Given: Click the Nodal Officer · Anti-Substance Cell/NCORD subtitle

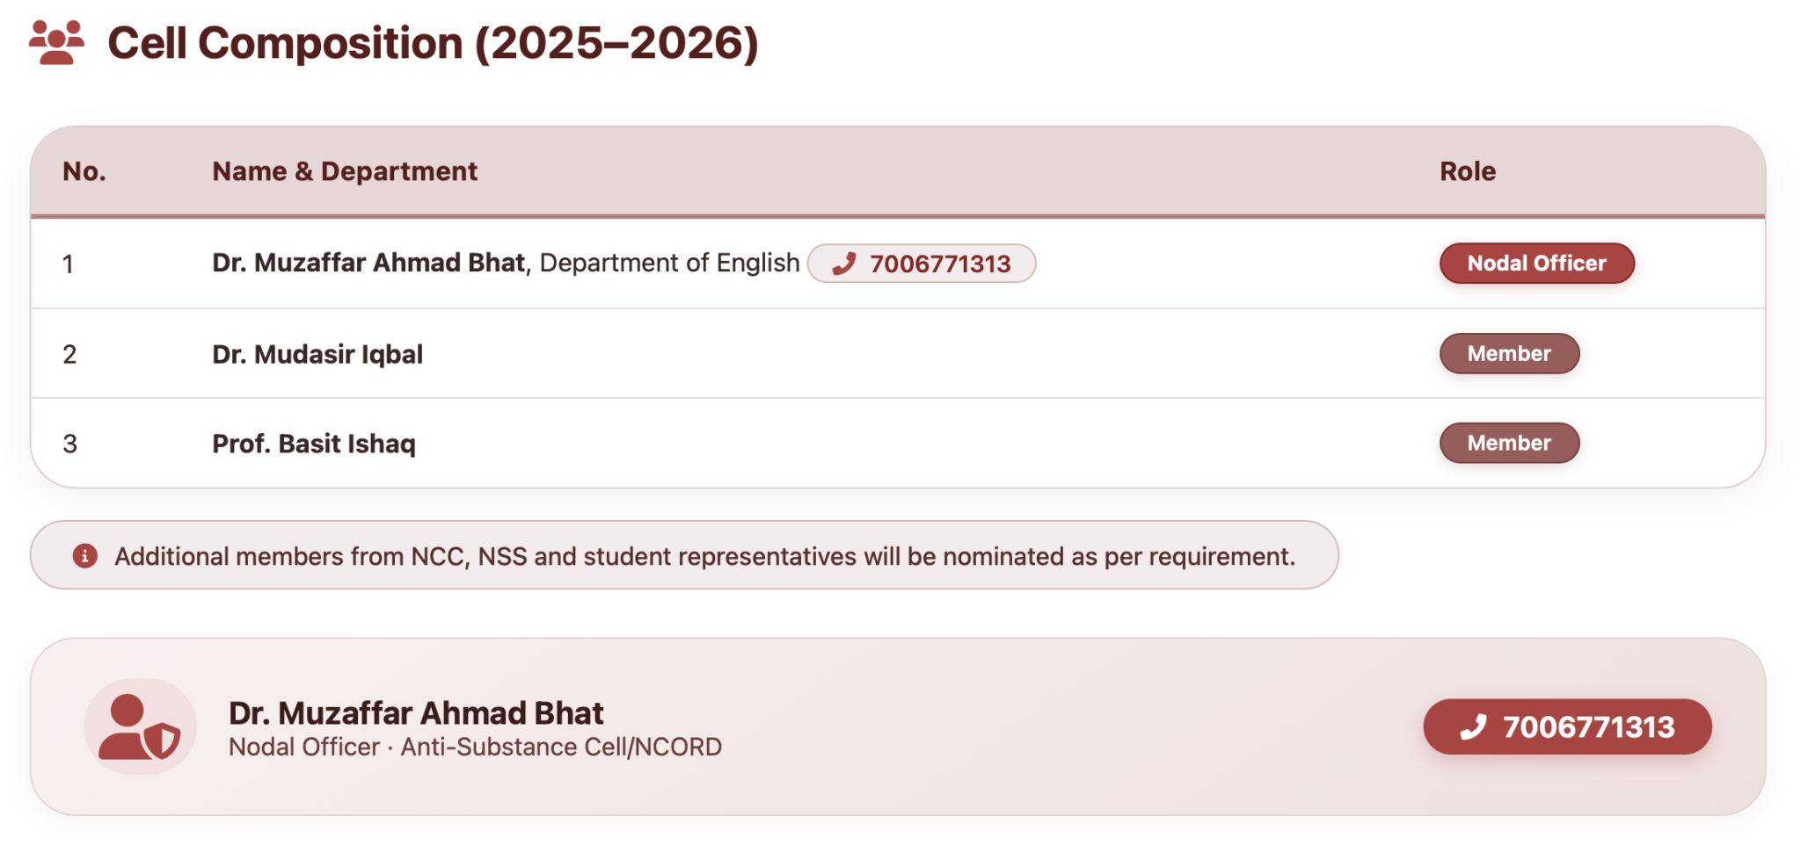Looking at the screenshot, I should pyautogui.click(x=475, y=747).
